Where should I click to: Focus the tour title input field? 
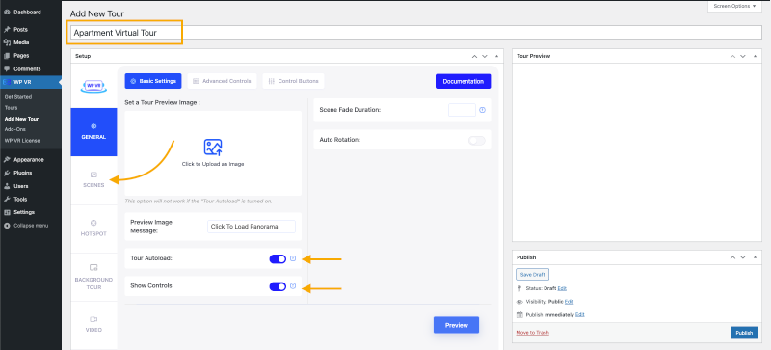tap(416, 33)
